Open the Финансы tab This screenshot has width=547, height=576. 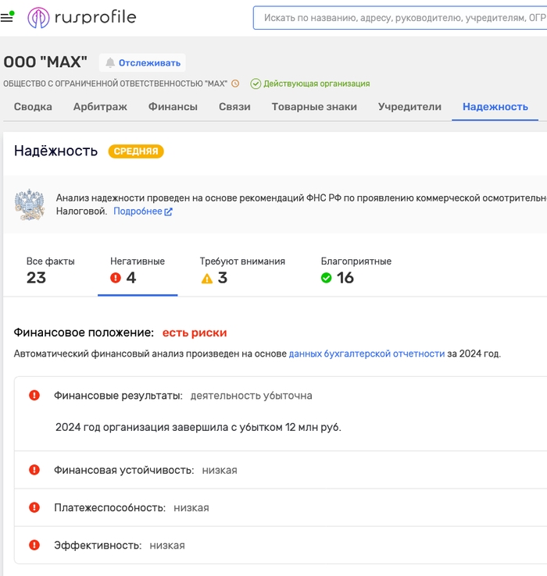click(173, 107)
